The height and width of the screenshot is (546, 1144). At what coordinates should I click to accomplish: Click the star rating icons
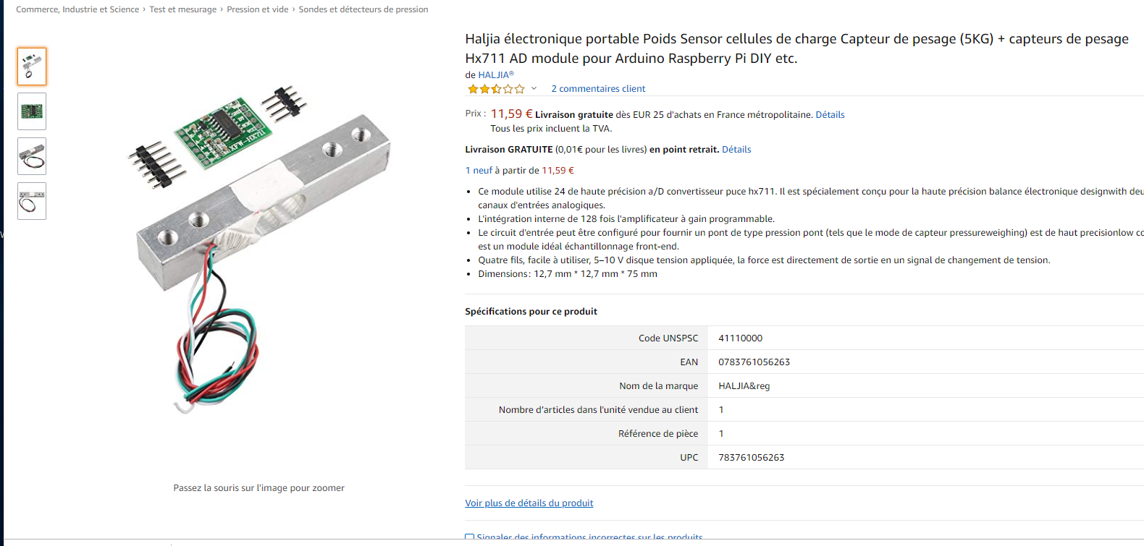[x=496, y=89]
